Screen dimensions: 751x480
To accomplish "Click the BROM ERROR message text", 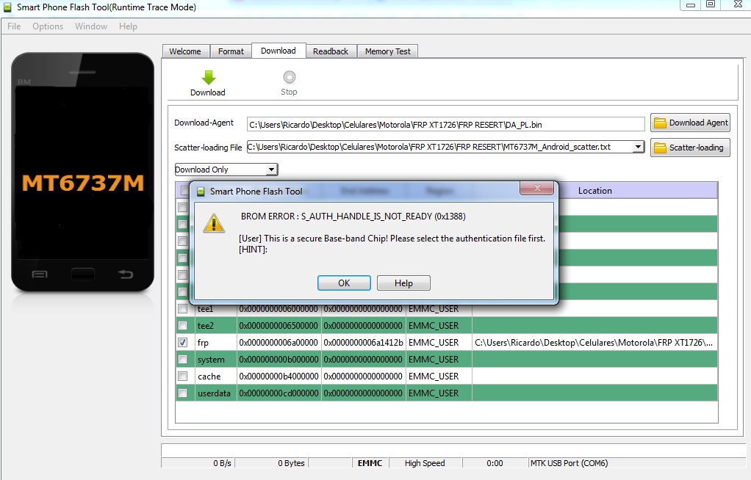I will coord(353,217).
